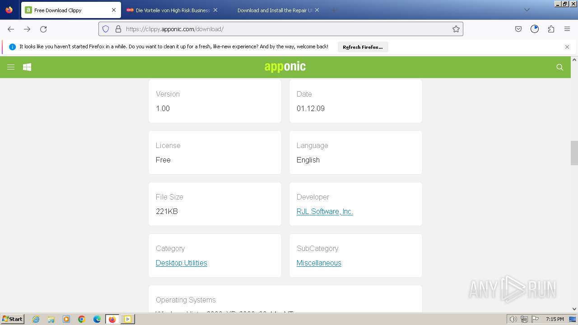Dismiss the refresh Firefox notification bar
578x325 pixels.
567,47
